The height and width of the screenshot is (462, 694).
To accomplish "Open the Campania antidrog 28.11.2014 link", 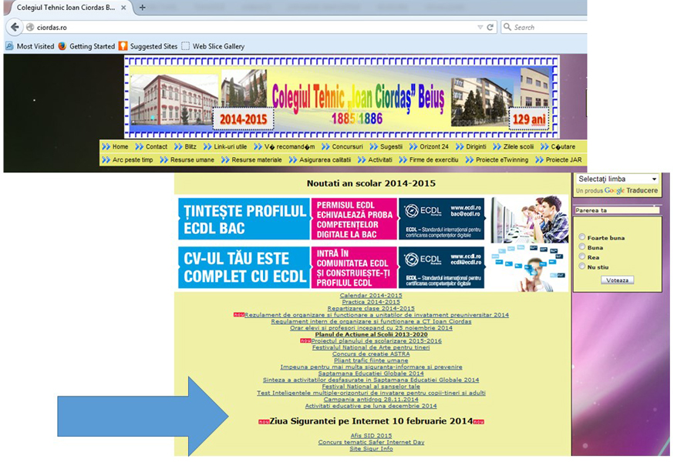I will 371,399.
